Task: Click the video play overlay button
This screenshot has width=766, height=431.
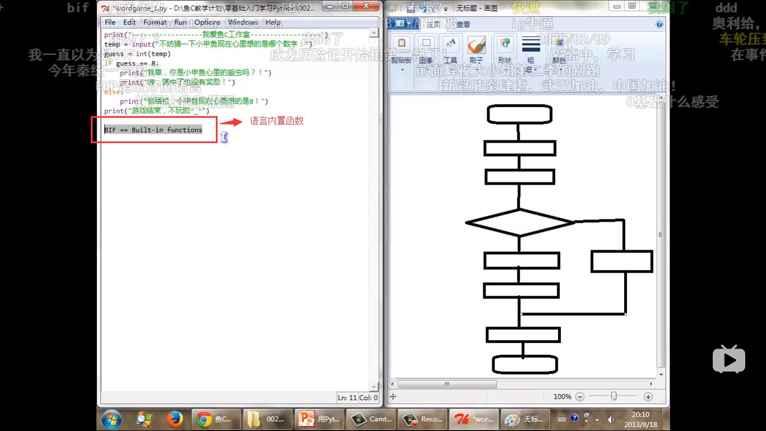Action: pyautogui.click(x=728, y=359)
